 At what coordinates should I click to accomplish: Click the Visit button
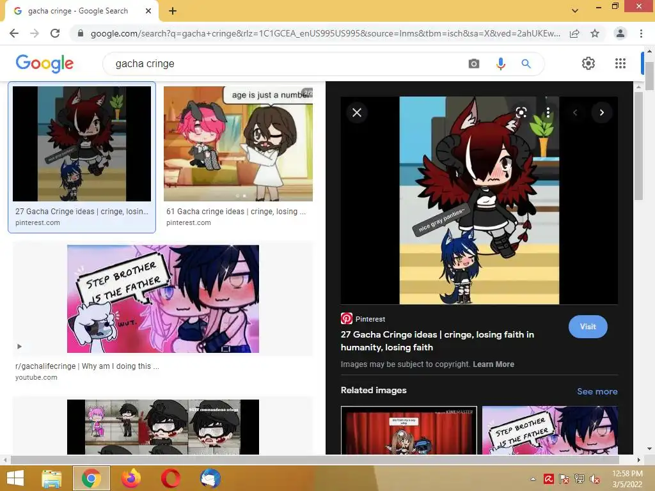(x=588, y=327)
